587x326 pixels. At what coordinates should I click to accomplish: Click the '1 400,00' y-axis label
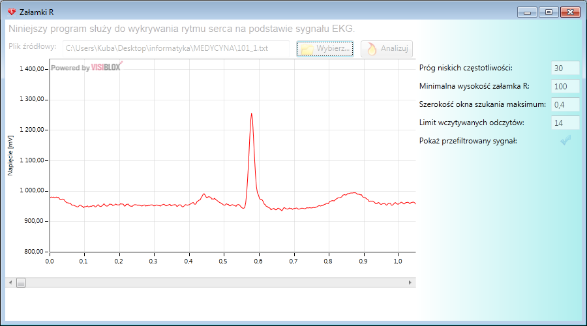point(32,69)
